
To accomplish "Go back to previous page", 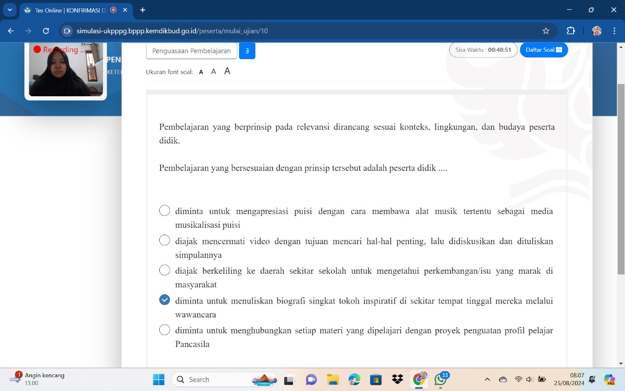I will click(11, 31).
